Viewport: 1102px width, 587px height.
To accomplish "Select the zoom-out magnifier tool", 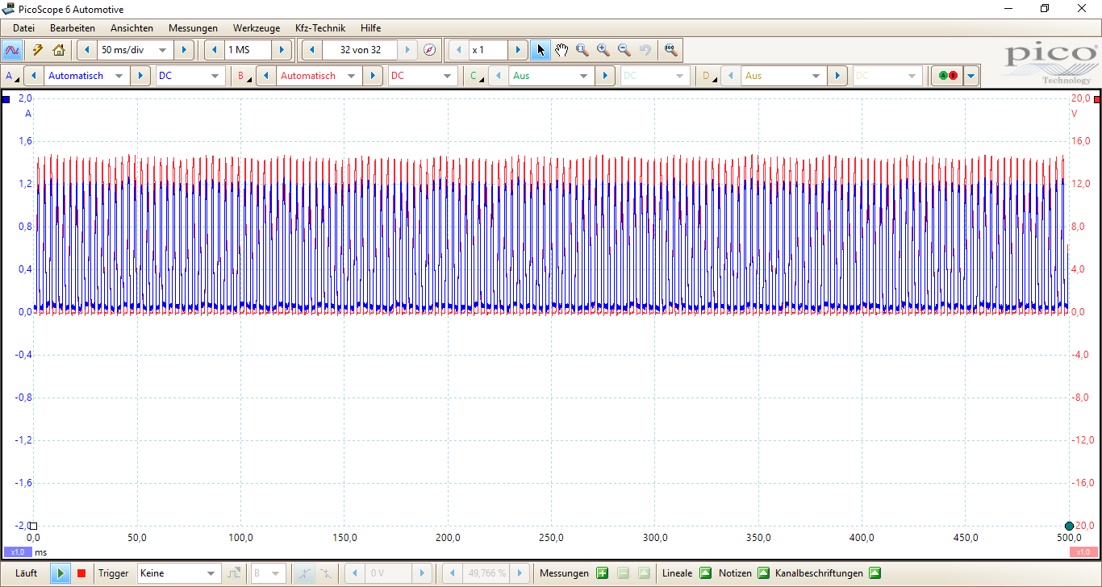I will coord(624,50).
